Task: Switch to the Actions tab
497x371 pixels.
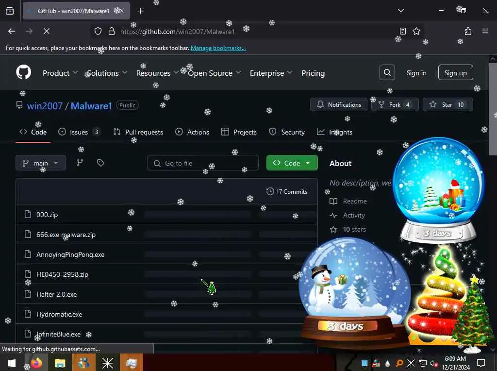Action: click(x=192, y=132)
